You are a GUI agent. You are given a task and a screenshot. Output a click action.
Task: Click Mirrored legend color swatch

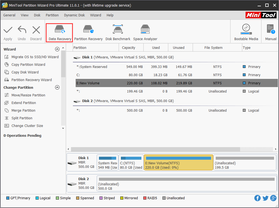click(122, 198)
